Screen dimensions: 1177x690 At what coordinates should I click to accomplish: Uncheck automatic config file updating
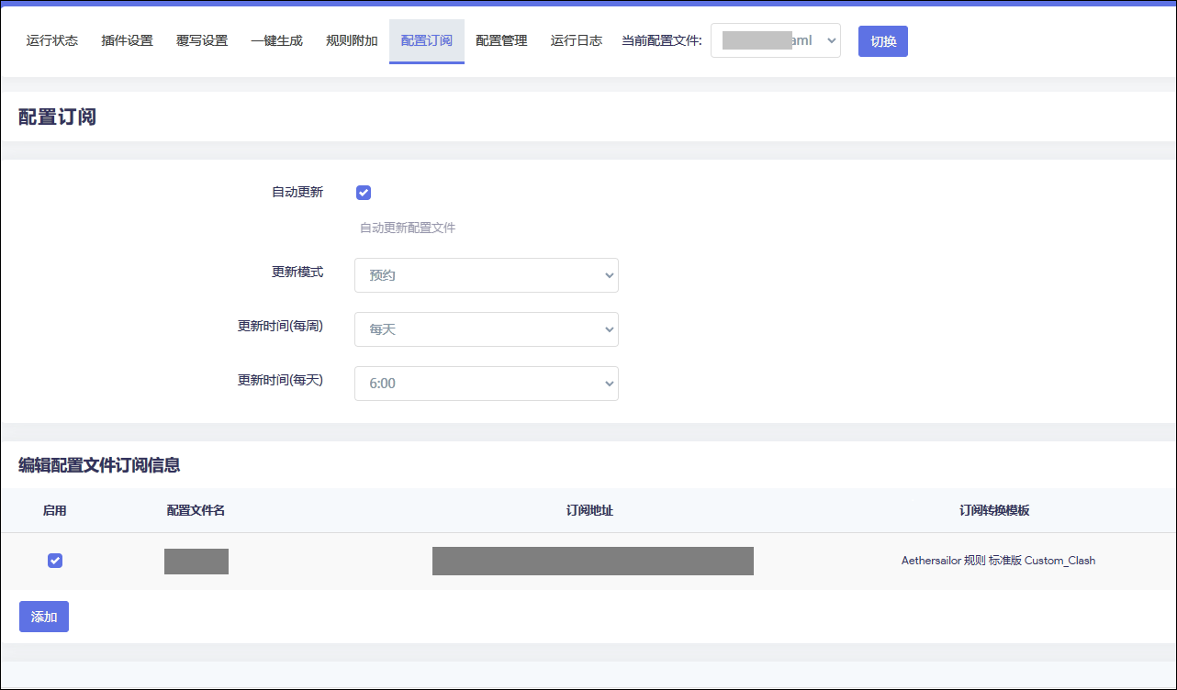coord(364,192)
